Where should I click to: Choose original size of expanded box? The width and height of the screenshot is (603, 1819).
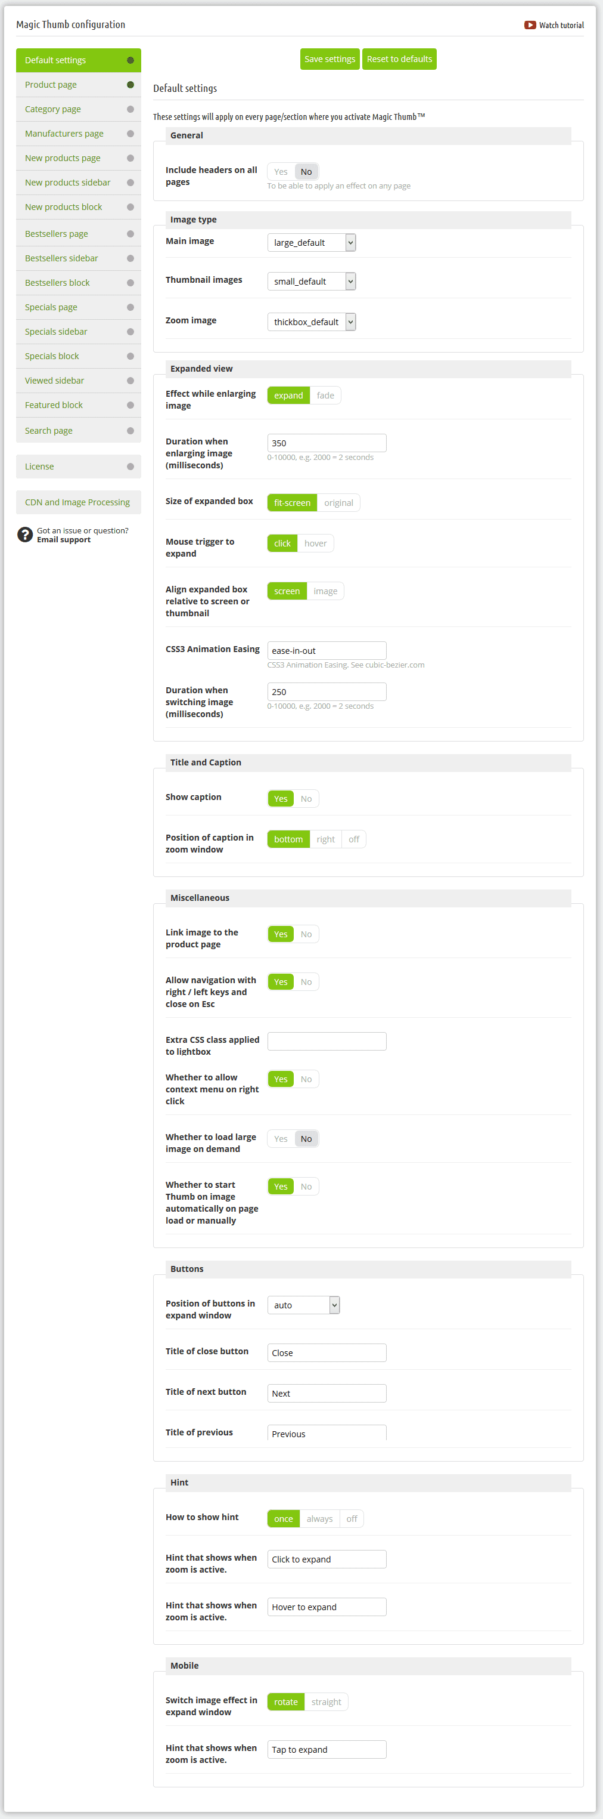(338, 503)
